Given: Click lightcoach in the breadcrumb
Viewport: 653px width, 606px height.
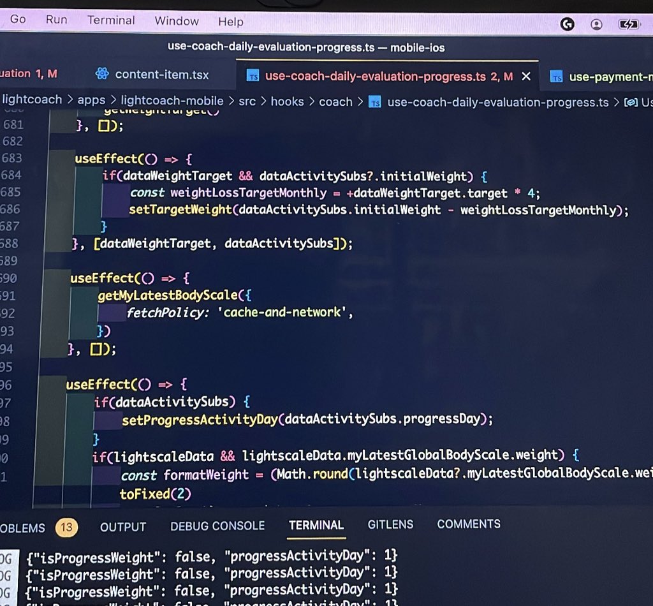Looking at the screenshot, I should 32,100.
